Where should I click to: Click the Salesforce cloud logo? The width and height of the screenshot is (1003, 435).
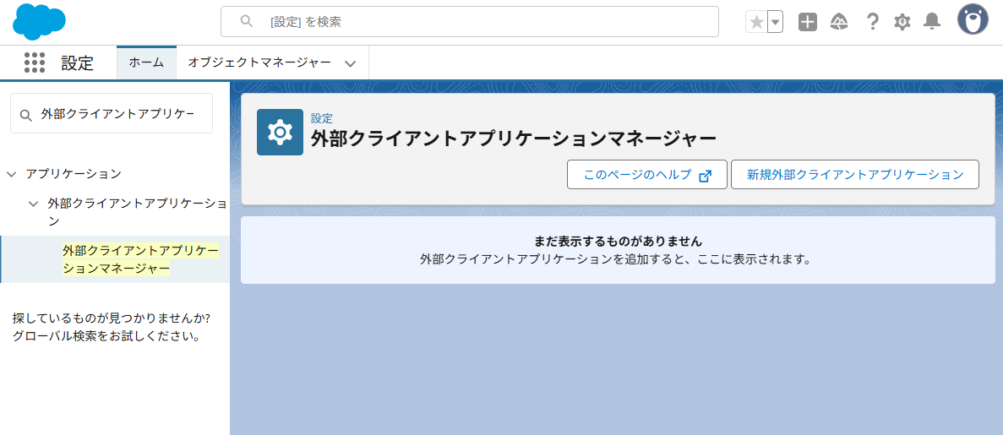click(x=39, y=22)
